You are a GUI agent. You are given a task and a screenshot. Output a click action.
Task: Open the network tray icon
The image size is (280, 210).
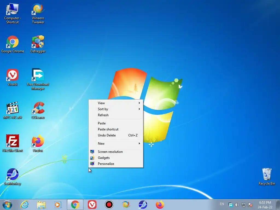(244, 205)
